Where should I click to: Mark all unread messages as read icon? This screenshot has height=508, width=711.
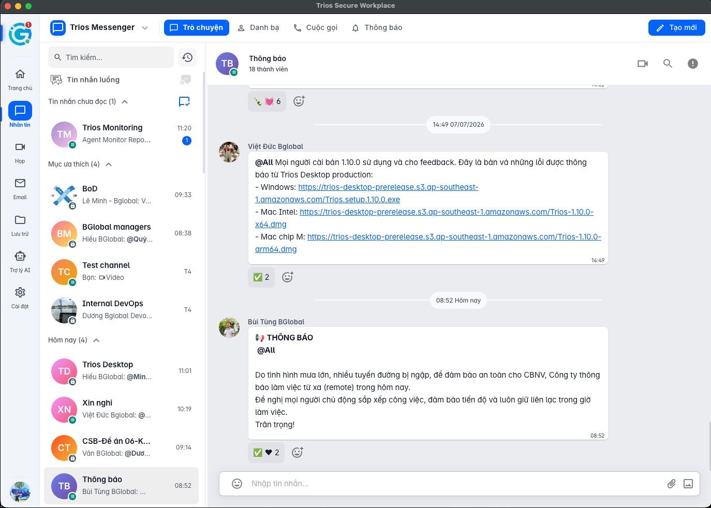(x=184, y=101)
